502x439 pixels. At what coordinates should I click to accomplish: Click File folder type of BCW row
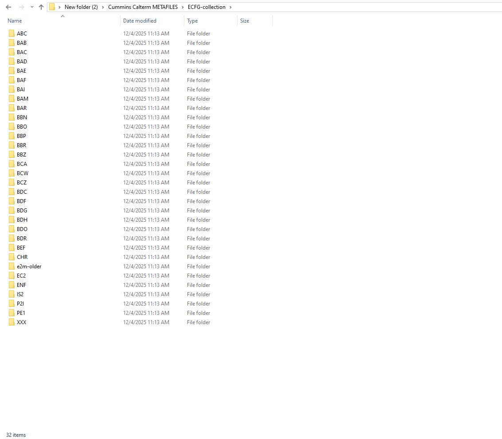click(x=198, y=173)
